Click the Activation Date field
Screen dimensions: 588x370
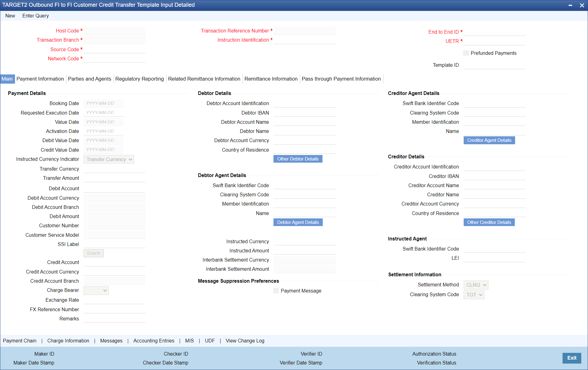pos(104,131)
